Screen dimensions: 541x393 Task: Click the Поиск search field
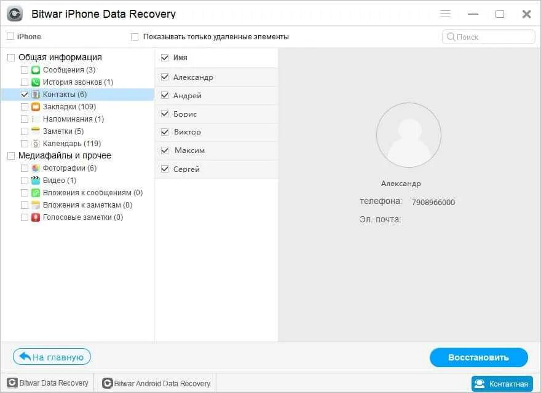[x=488, y=37]
